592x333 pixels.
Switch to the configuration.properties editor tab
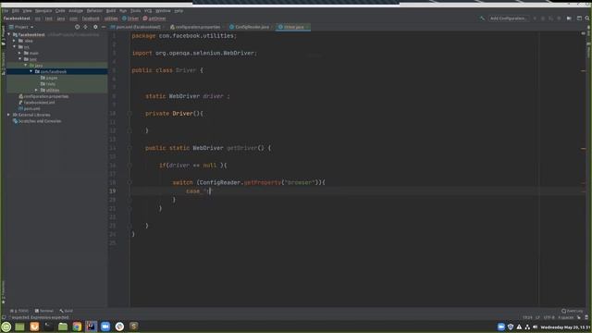click(x=196, y=27)
